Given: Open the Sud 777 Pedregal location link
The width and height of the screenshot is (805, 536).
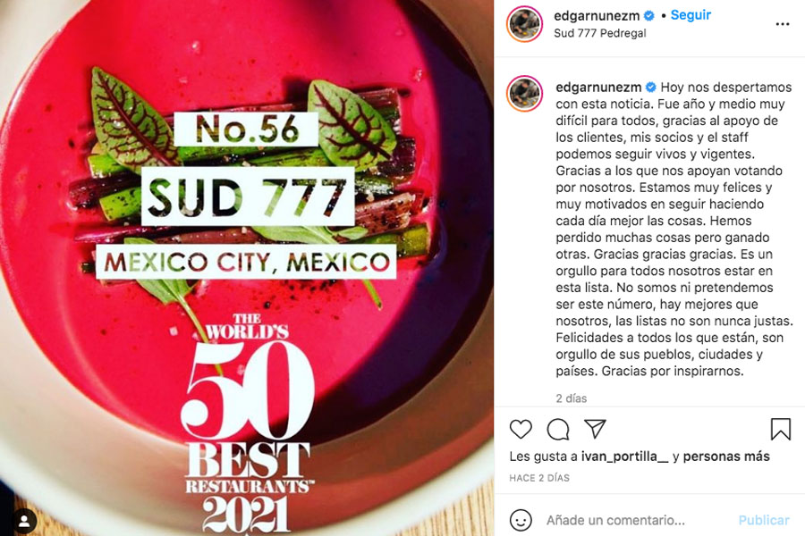Looking at the screenshot, I should coord(599,33).
